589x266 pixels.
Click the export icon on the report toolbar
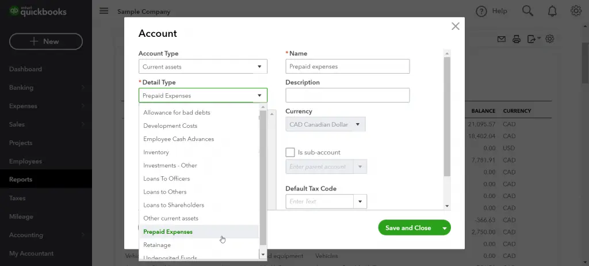pos(532,39)
